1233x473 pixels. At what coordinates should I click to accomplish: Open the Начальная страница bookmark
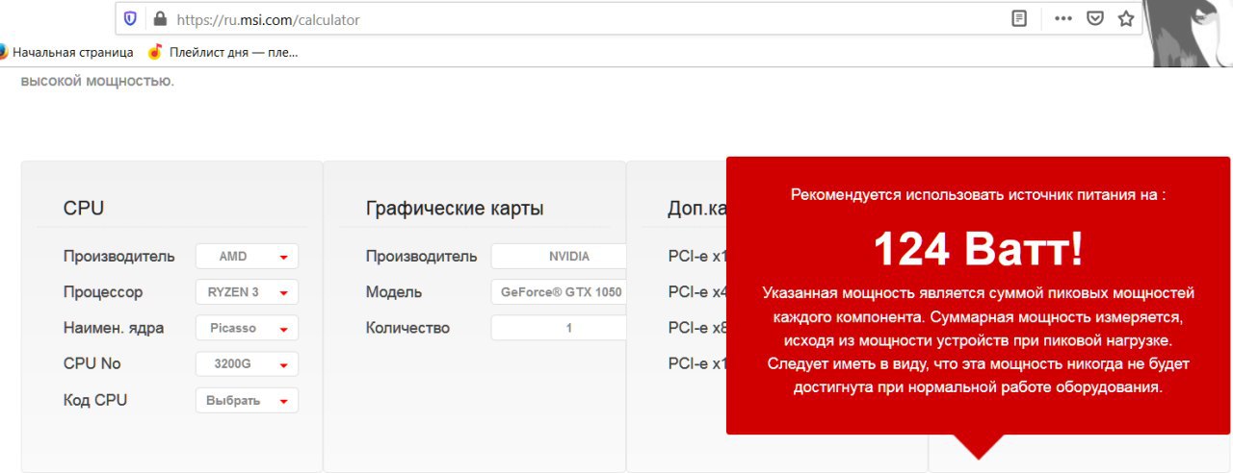click(x=66, y=52)
